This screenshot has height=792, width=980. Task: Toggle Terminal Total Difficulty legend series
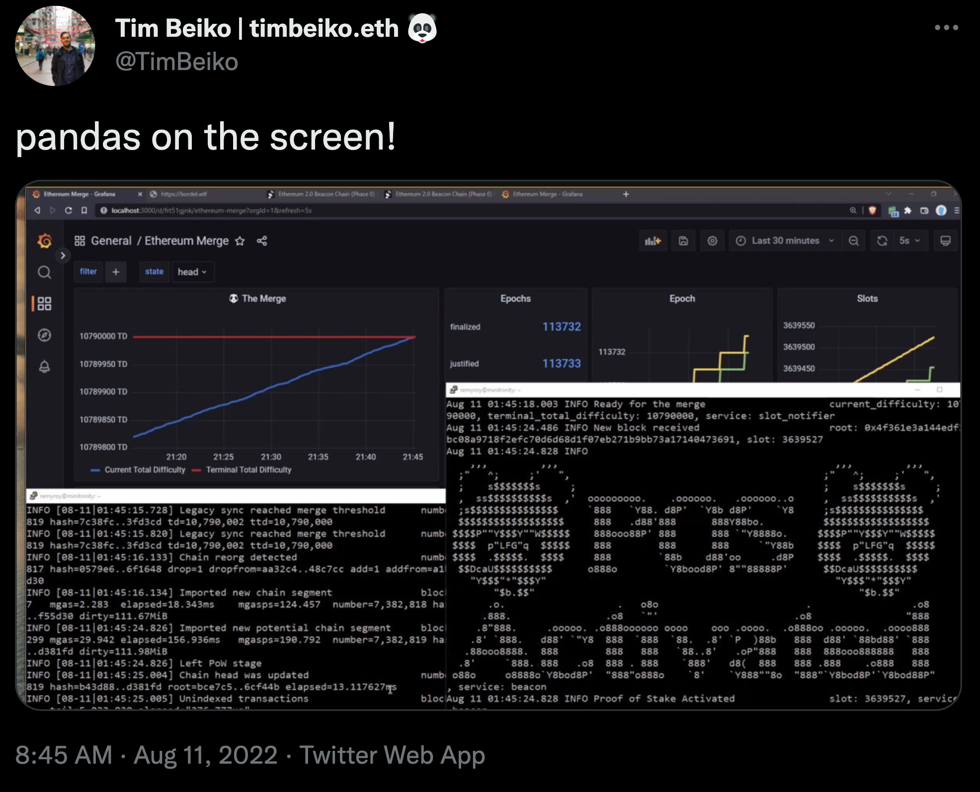click(x=248, y=470)
